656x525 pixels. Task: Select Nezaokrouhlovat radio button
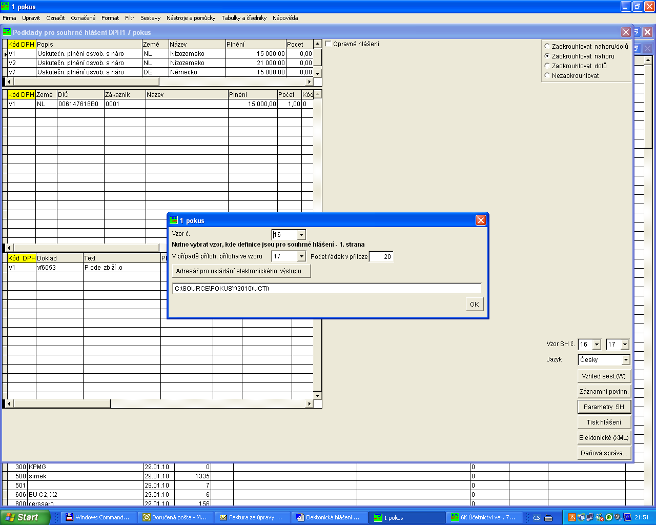click(547, 75)
